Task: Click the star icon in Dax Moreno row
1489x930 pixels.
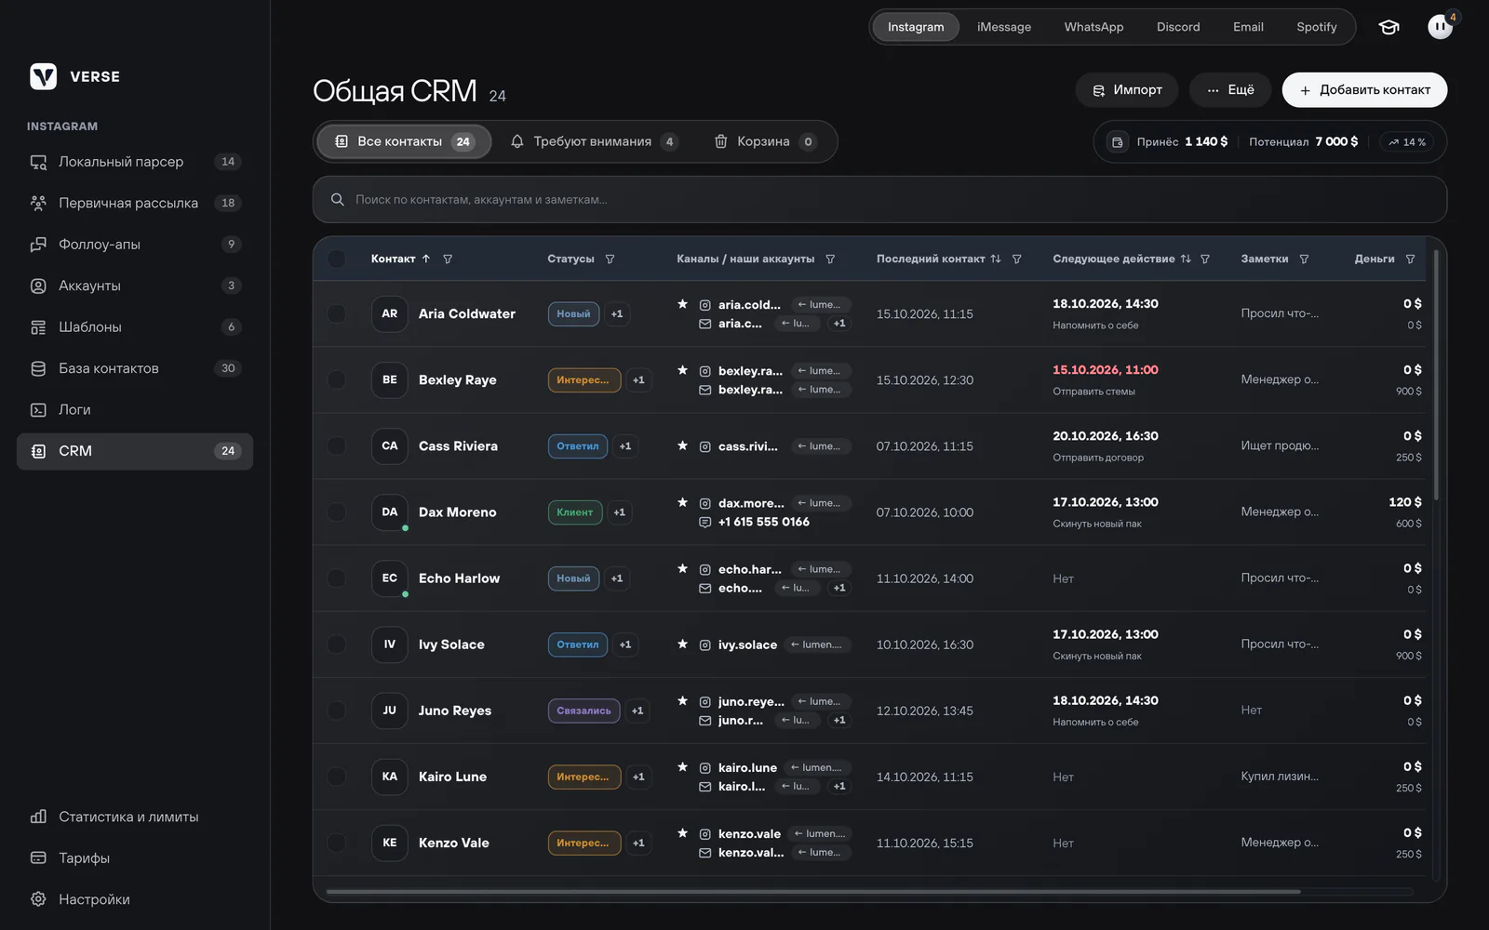Action: pos(682,502)
